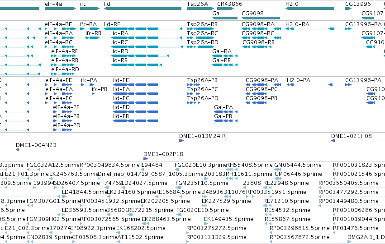Click EST RE16684.5prime
385x244 pixels.
click(x=178, y=192)
